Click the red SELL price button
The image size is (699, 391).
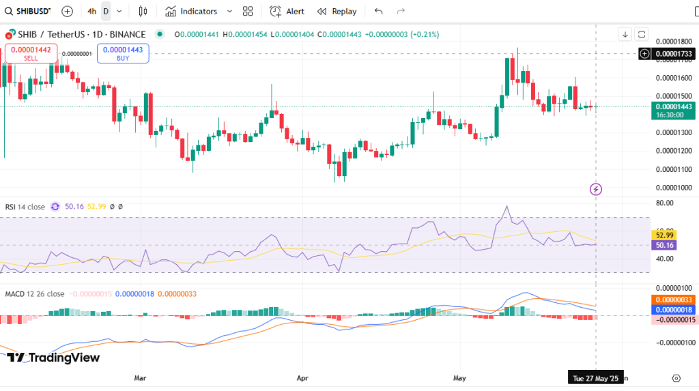(31, 54)
